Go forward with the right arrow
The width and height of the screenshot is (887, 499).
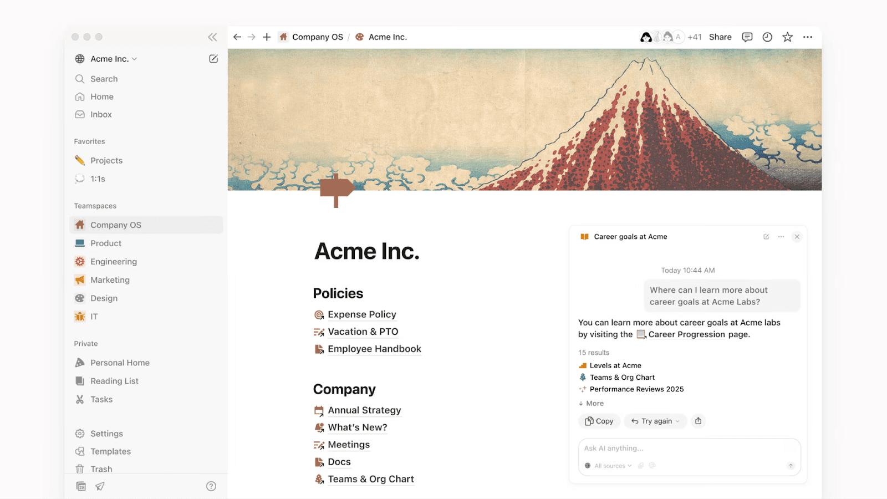tap(252, 37)
